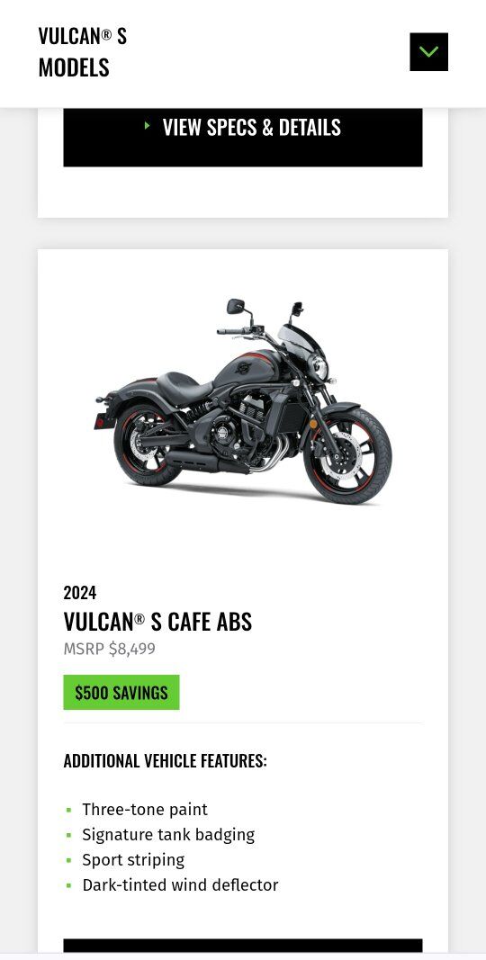This screenshot has height=960, width=486.
Task: Click the motorcycle's headlight
Action: coord(319,368)
